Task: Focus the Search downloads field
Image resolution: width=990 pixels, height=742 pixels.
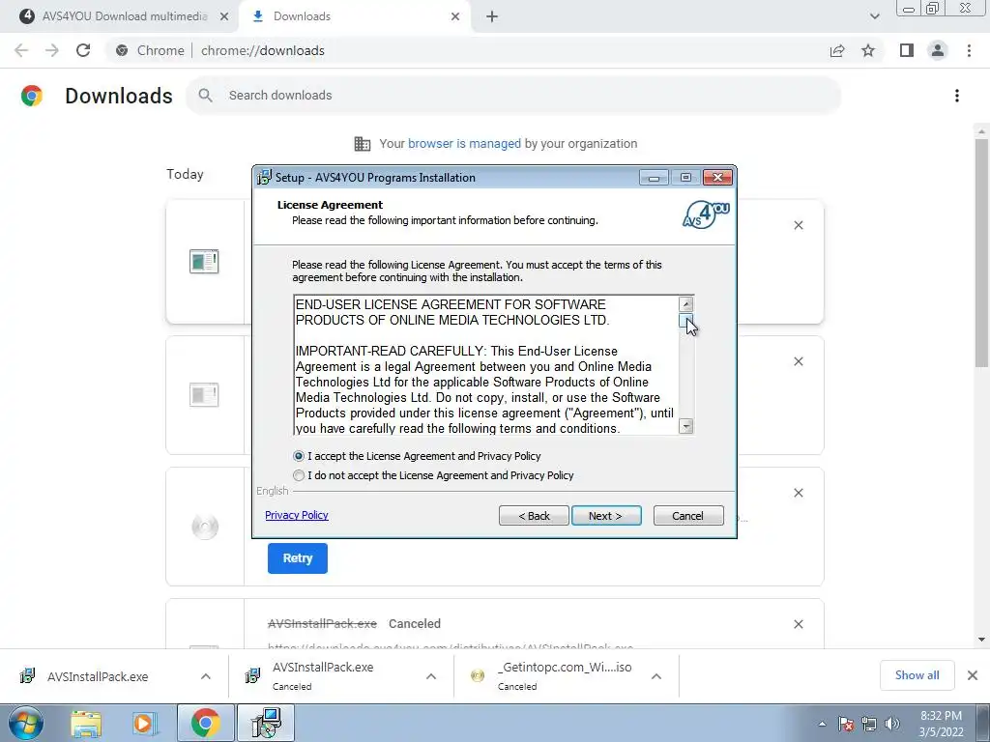Action: point(514,96)
